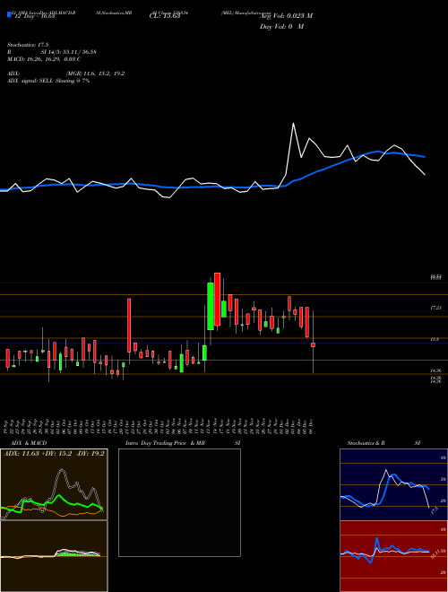
Task: Click the tall red candle in late October
Action: pos(129,325)
